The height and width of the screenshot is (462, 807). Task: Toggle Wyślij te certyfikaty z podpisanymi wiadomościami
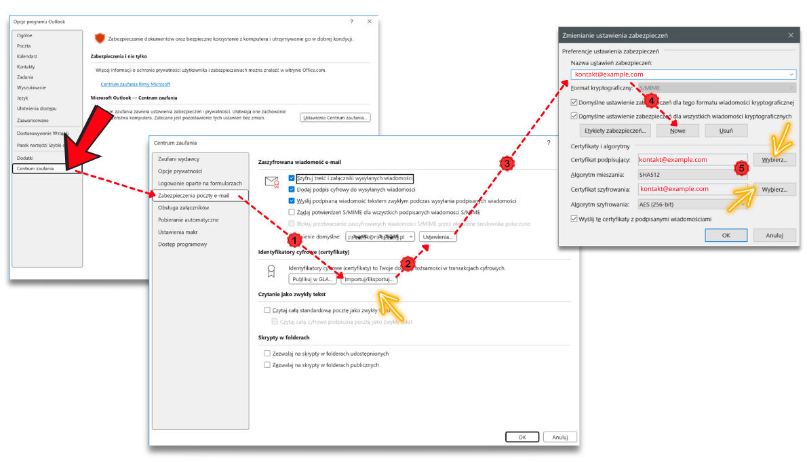pos(574,219)
